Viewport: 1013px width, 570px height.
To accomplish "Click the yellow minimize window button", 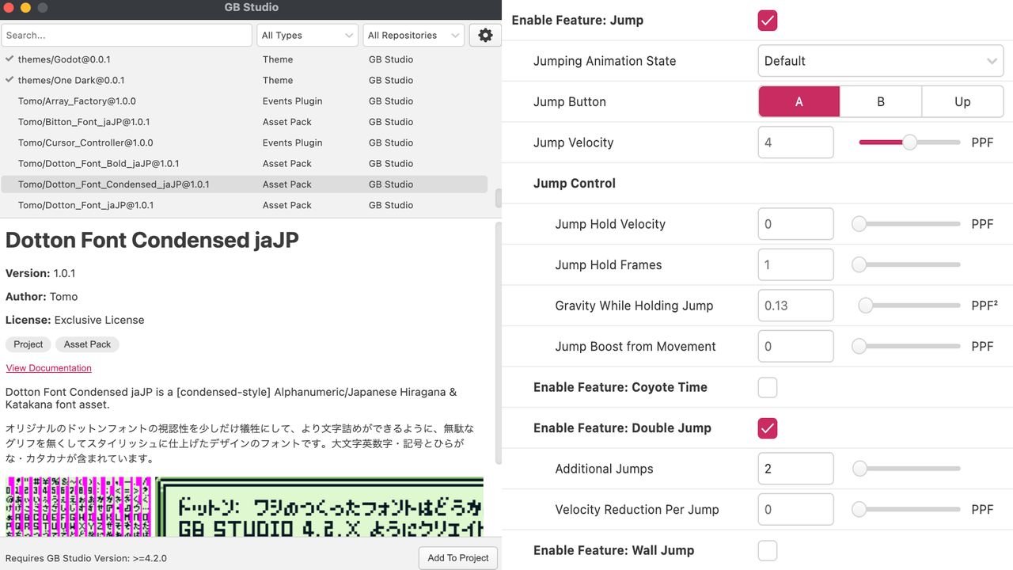I will click(x=25, y=8).
